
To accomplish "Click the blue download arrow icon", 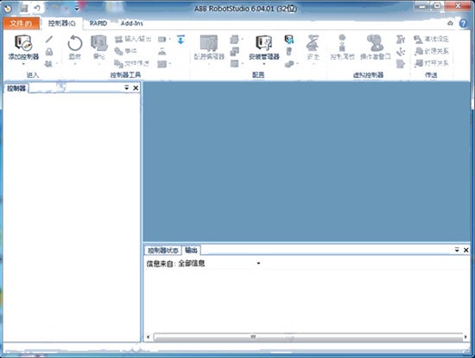I will point(180,40).
